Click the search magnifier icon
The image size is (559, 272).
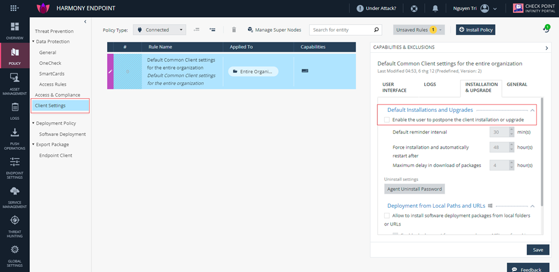[376, 30]
